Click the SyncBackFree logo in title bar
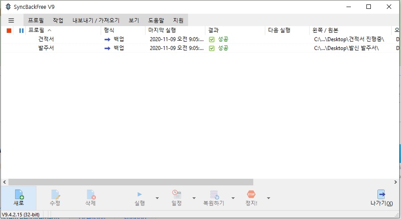 [x=8, y=7]
